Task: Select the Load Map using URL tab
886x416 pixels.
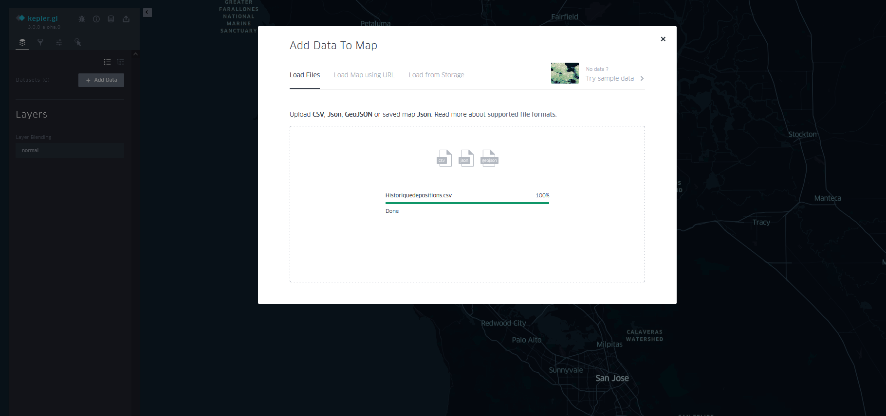Action: (364, 75)
